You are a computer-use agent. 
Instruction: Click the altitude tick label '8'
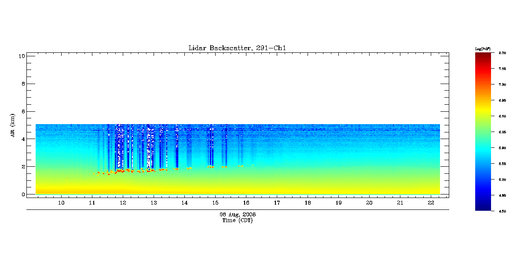22,84
